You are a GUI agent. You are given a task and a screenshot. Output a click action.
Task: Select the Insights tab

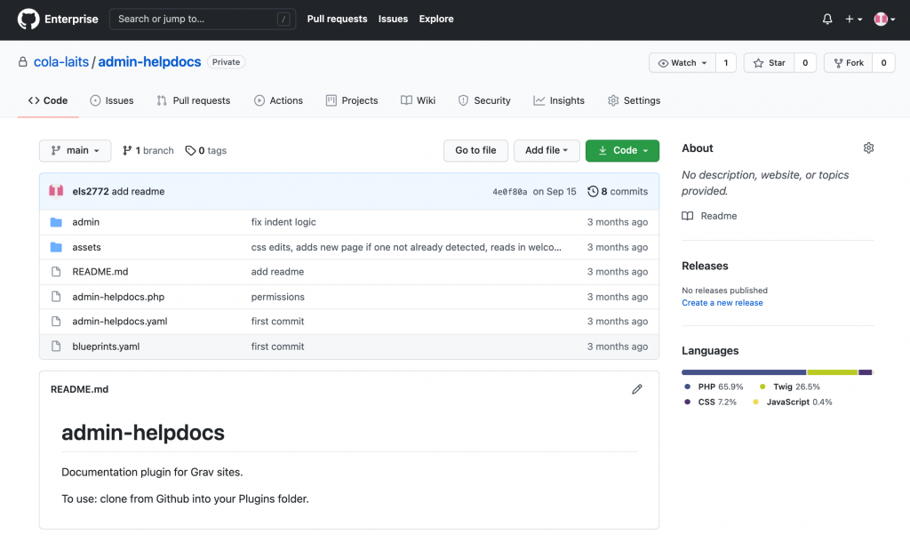[559, 100]
